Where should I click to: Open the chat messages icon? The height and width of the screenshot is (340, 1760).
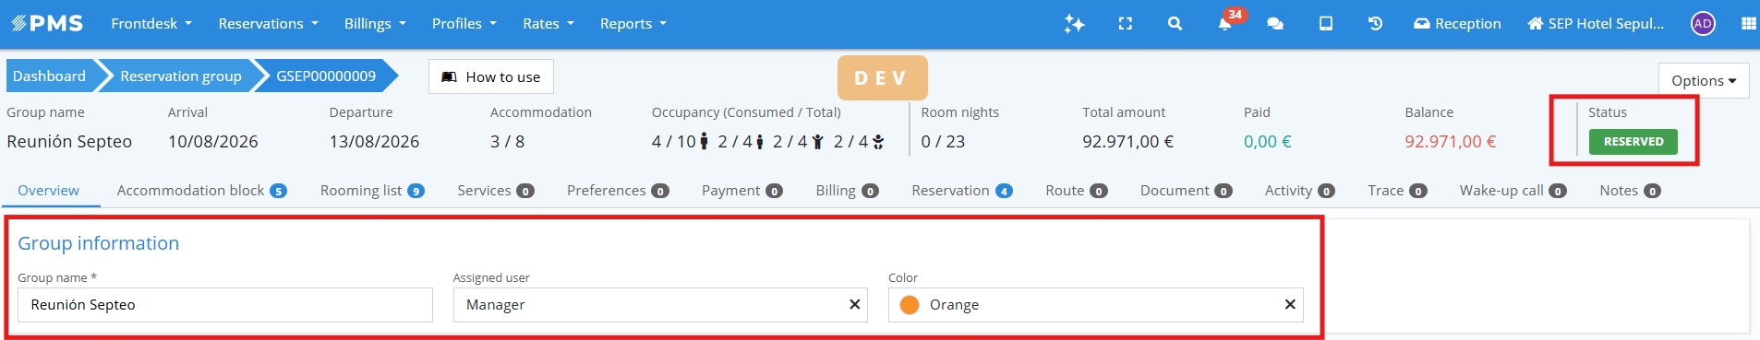click(x=1275, y=24)
